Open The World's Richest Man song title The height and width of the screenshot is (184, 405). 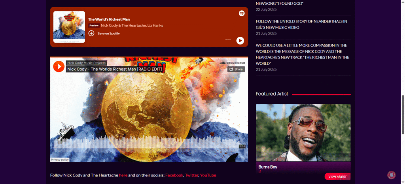tap(109, 19)
